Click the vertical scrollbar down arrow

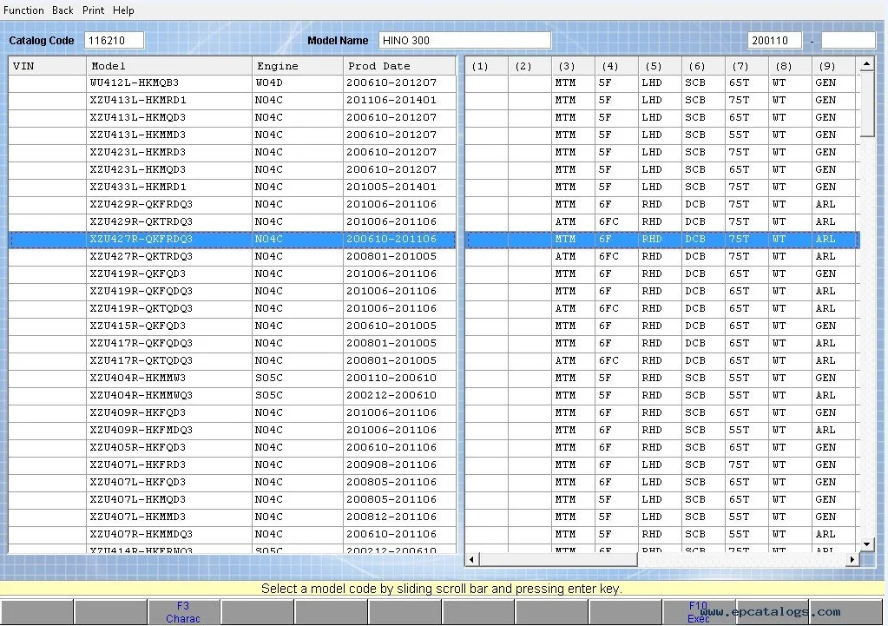click(x=866, y=544)
